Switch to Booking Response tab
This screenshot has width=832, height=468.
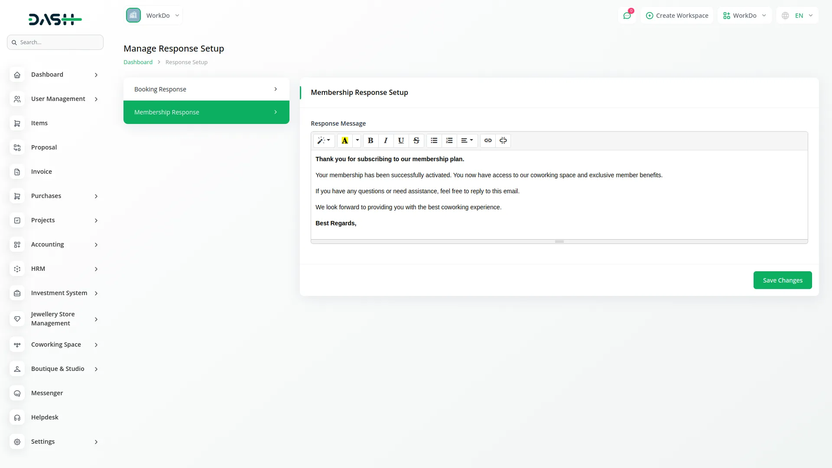pos(206,89)
